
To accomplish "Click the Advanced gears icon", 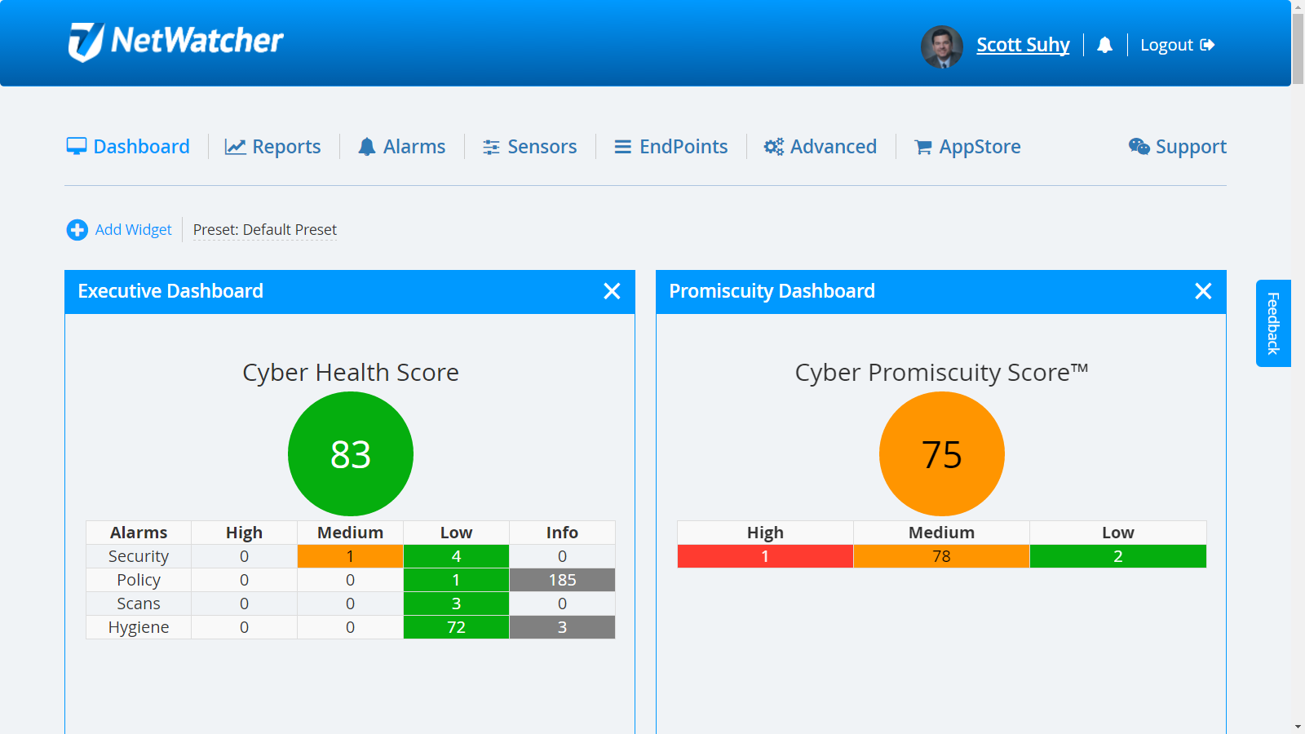I will pyautogui.click(x=773, y=147).
